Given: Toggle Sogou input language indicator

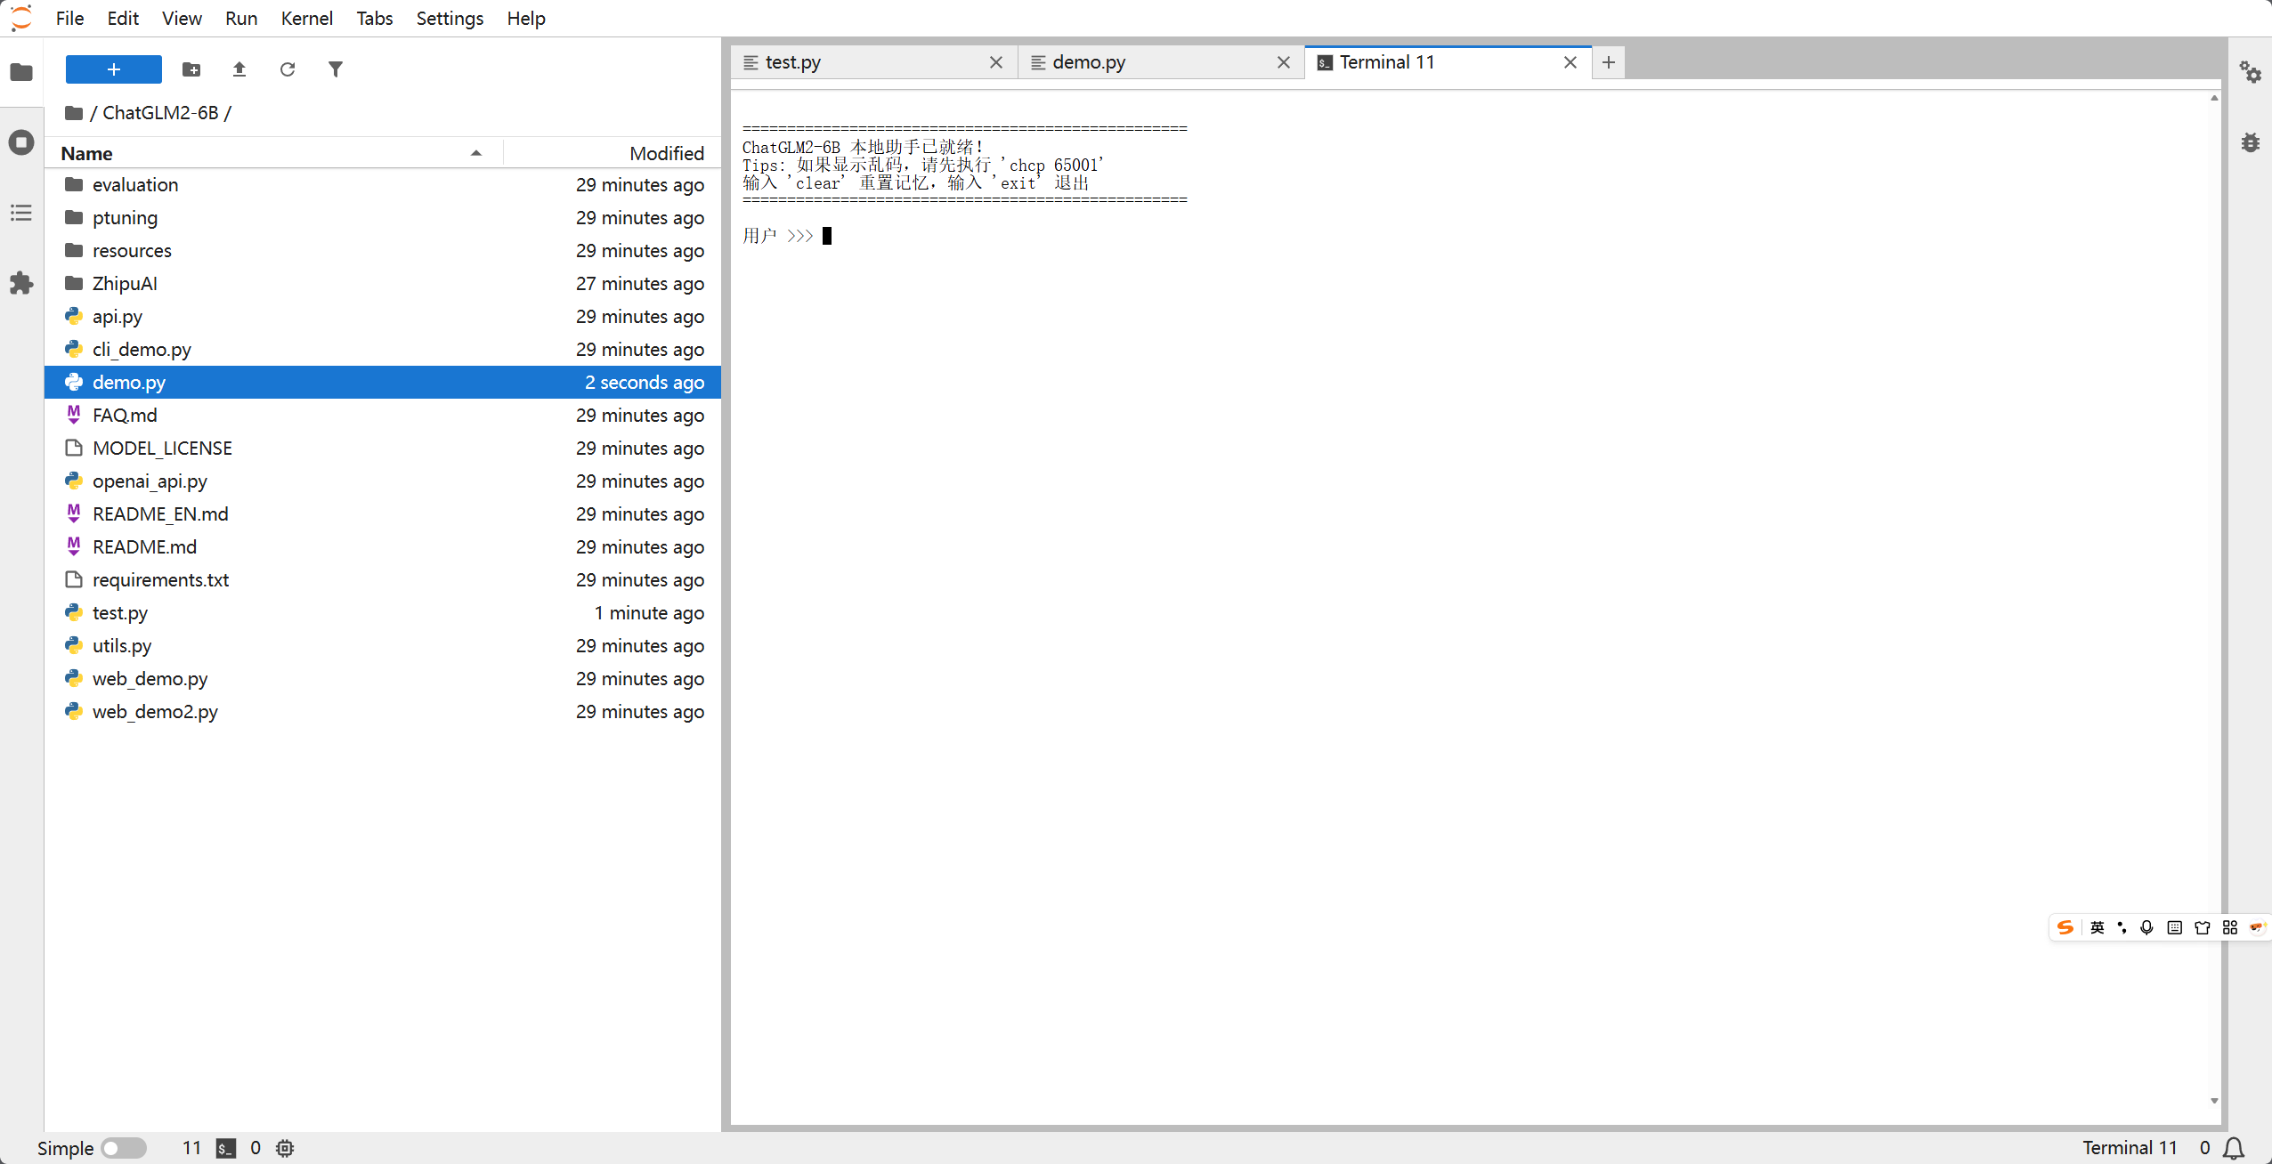Looking at the screenshot, I should click(2098, 928).
